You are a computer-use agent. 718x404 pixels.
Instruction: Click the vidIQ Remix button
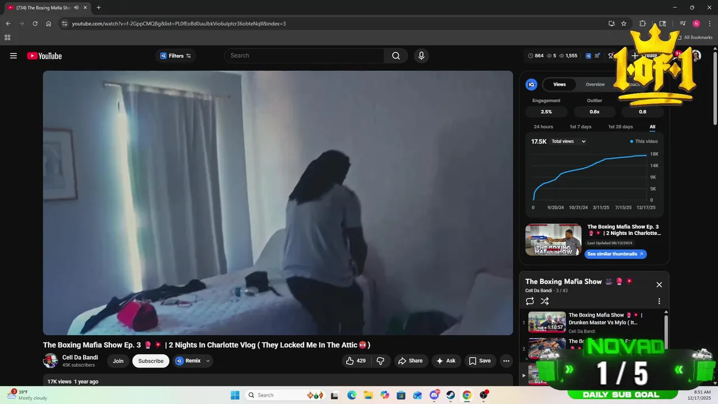(188, 361)
